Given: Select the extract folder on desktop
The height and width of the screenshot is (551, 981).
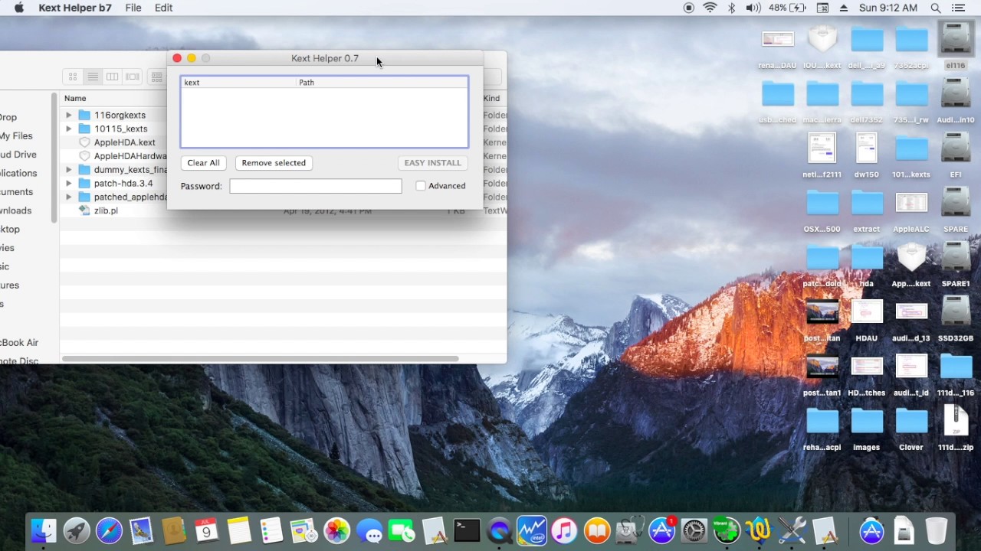Looking at the screenshot, I should point(867,208).
